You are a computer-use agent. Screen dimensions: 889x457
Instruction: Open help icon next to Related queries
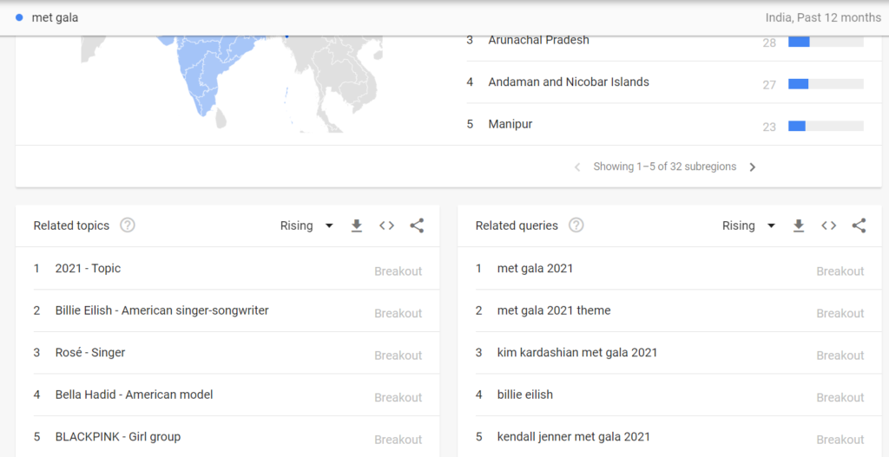pyautogui.click(x=576, y=225)
